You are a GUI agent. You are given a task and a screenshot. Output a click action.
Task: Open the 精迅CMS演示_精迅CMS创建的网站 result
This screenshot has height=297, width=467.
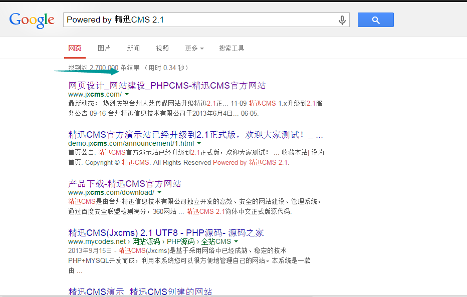coord(140,291)
